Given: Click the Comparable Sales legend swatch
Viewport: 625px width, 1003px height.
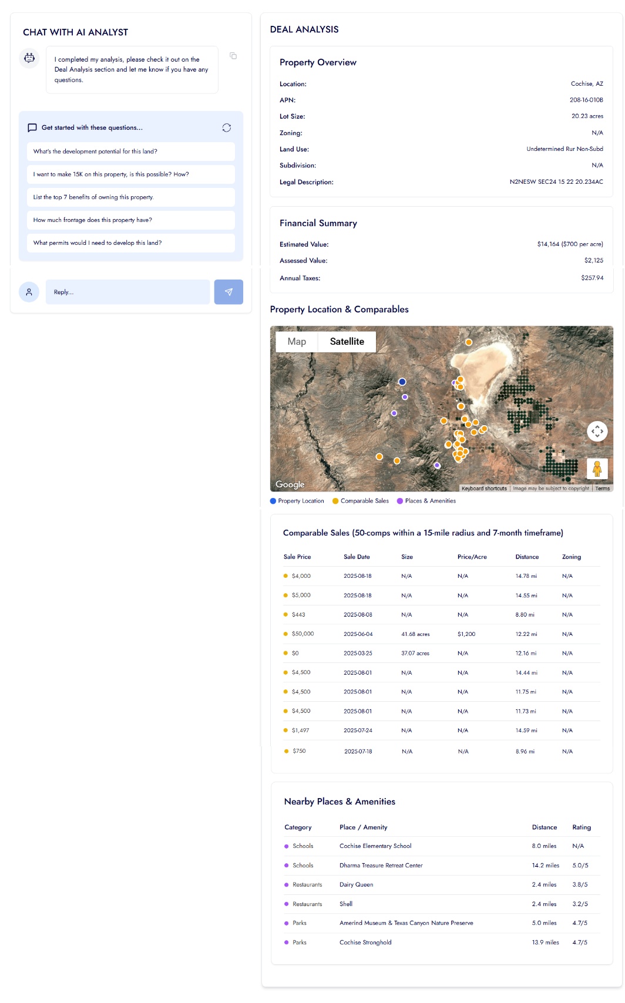Looking at the screenshot, I should click(335, 501).
